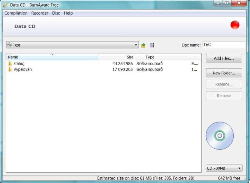Click the go up one folder icon

tap(143, 45)
